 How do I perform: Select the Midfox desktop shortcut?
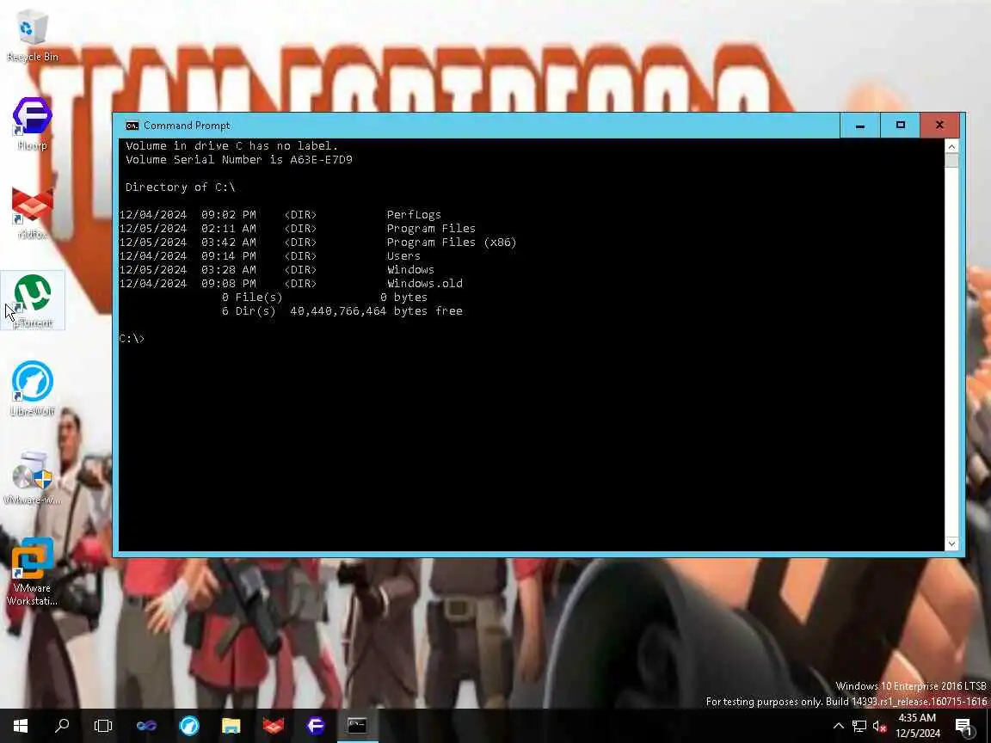click(x=32, y=213)
